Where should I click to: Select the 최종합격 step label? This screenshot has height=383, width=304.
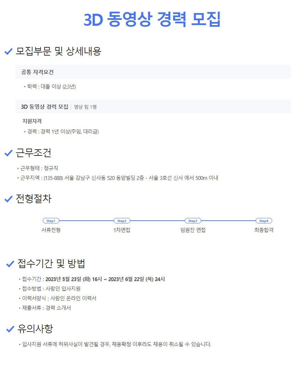click(264, 230)
